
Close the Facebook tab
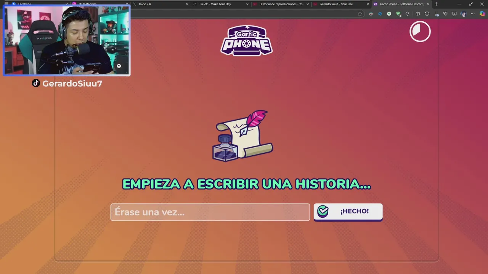tap(67, 4)
